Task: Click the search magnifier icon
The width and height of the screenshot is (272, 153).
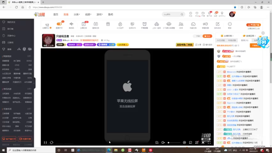Action: point(182,14)
